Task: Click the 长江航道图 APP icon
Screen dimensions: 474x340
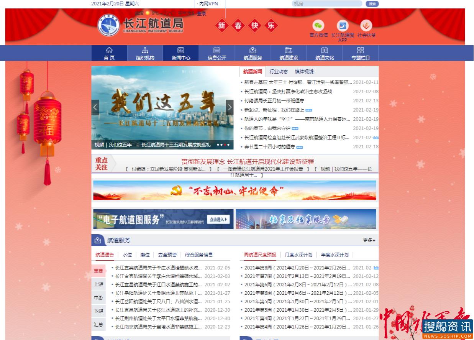Action: (343, 26)
